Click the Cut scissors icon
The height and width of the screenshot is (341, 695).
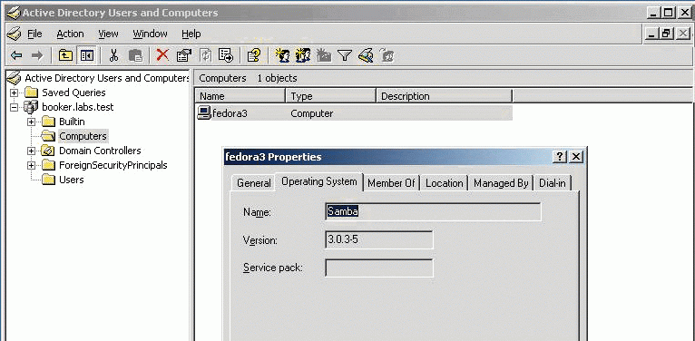click(114, 55)
